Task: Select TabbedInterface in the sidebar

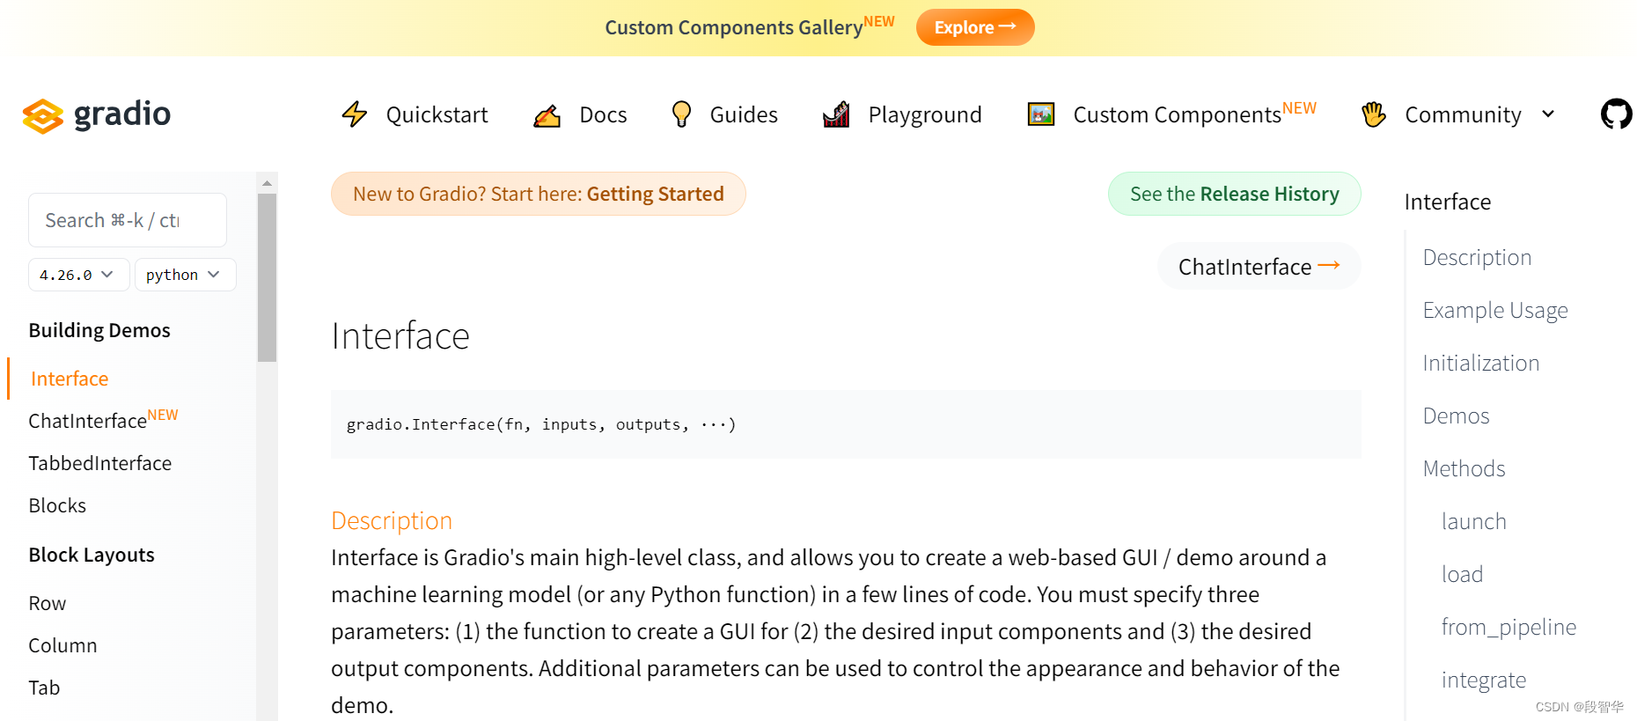Action: coord(100,463)
